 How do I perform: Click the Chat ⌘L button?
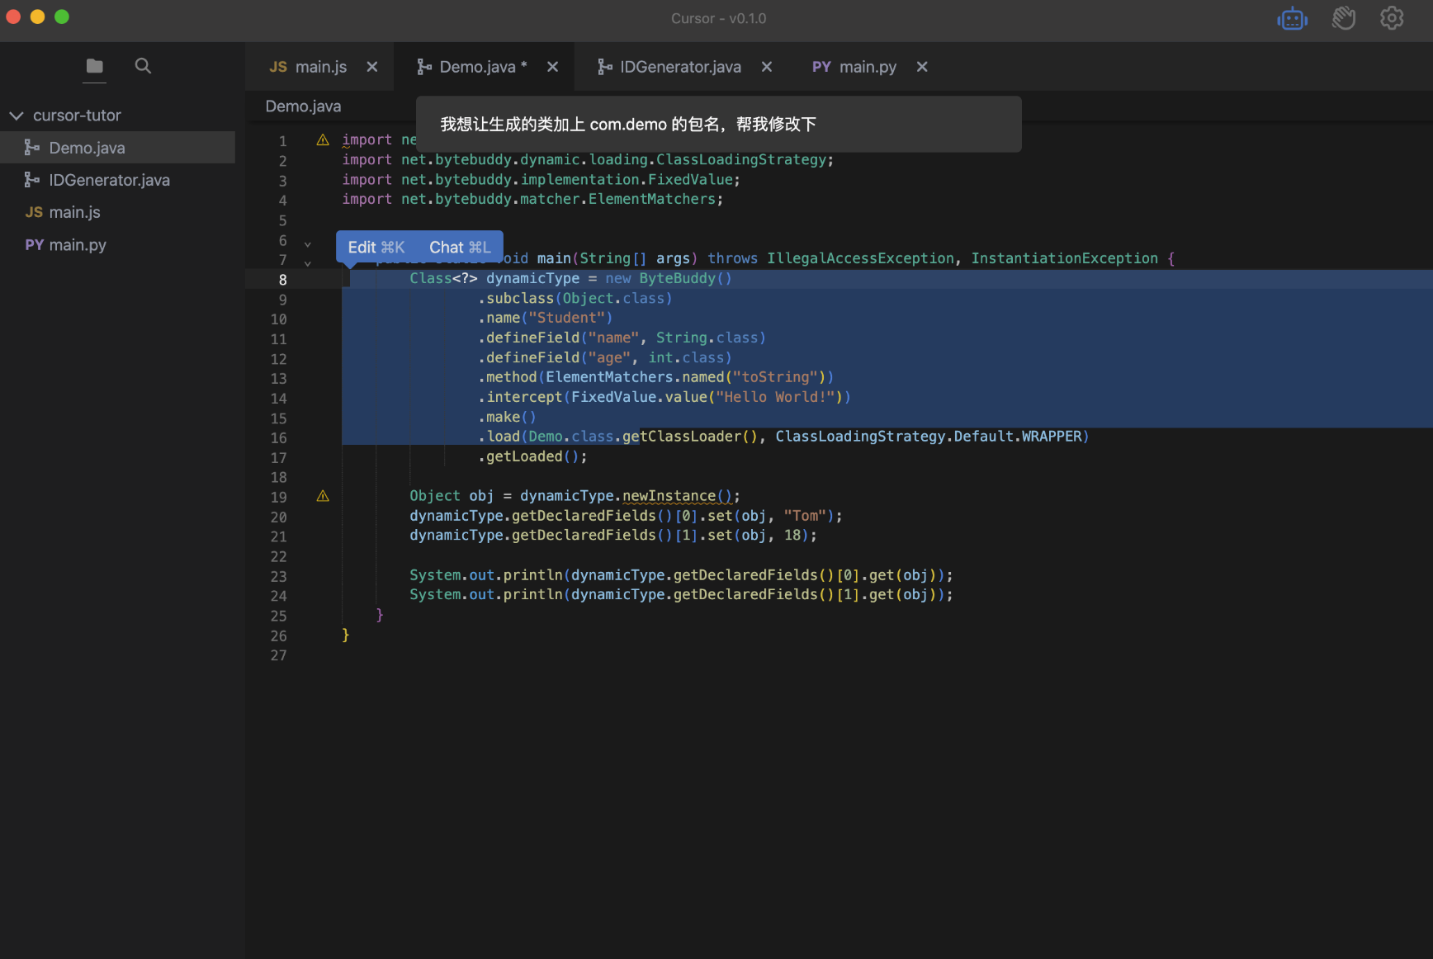(460, 247)
